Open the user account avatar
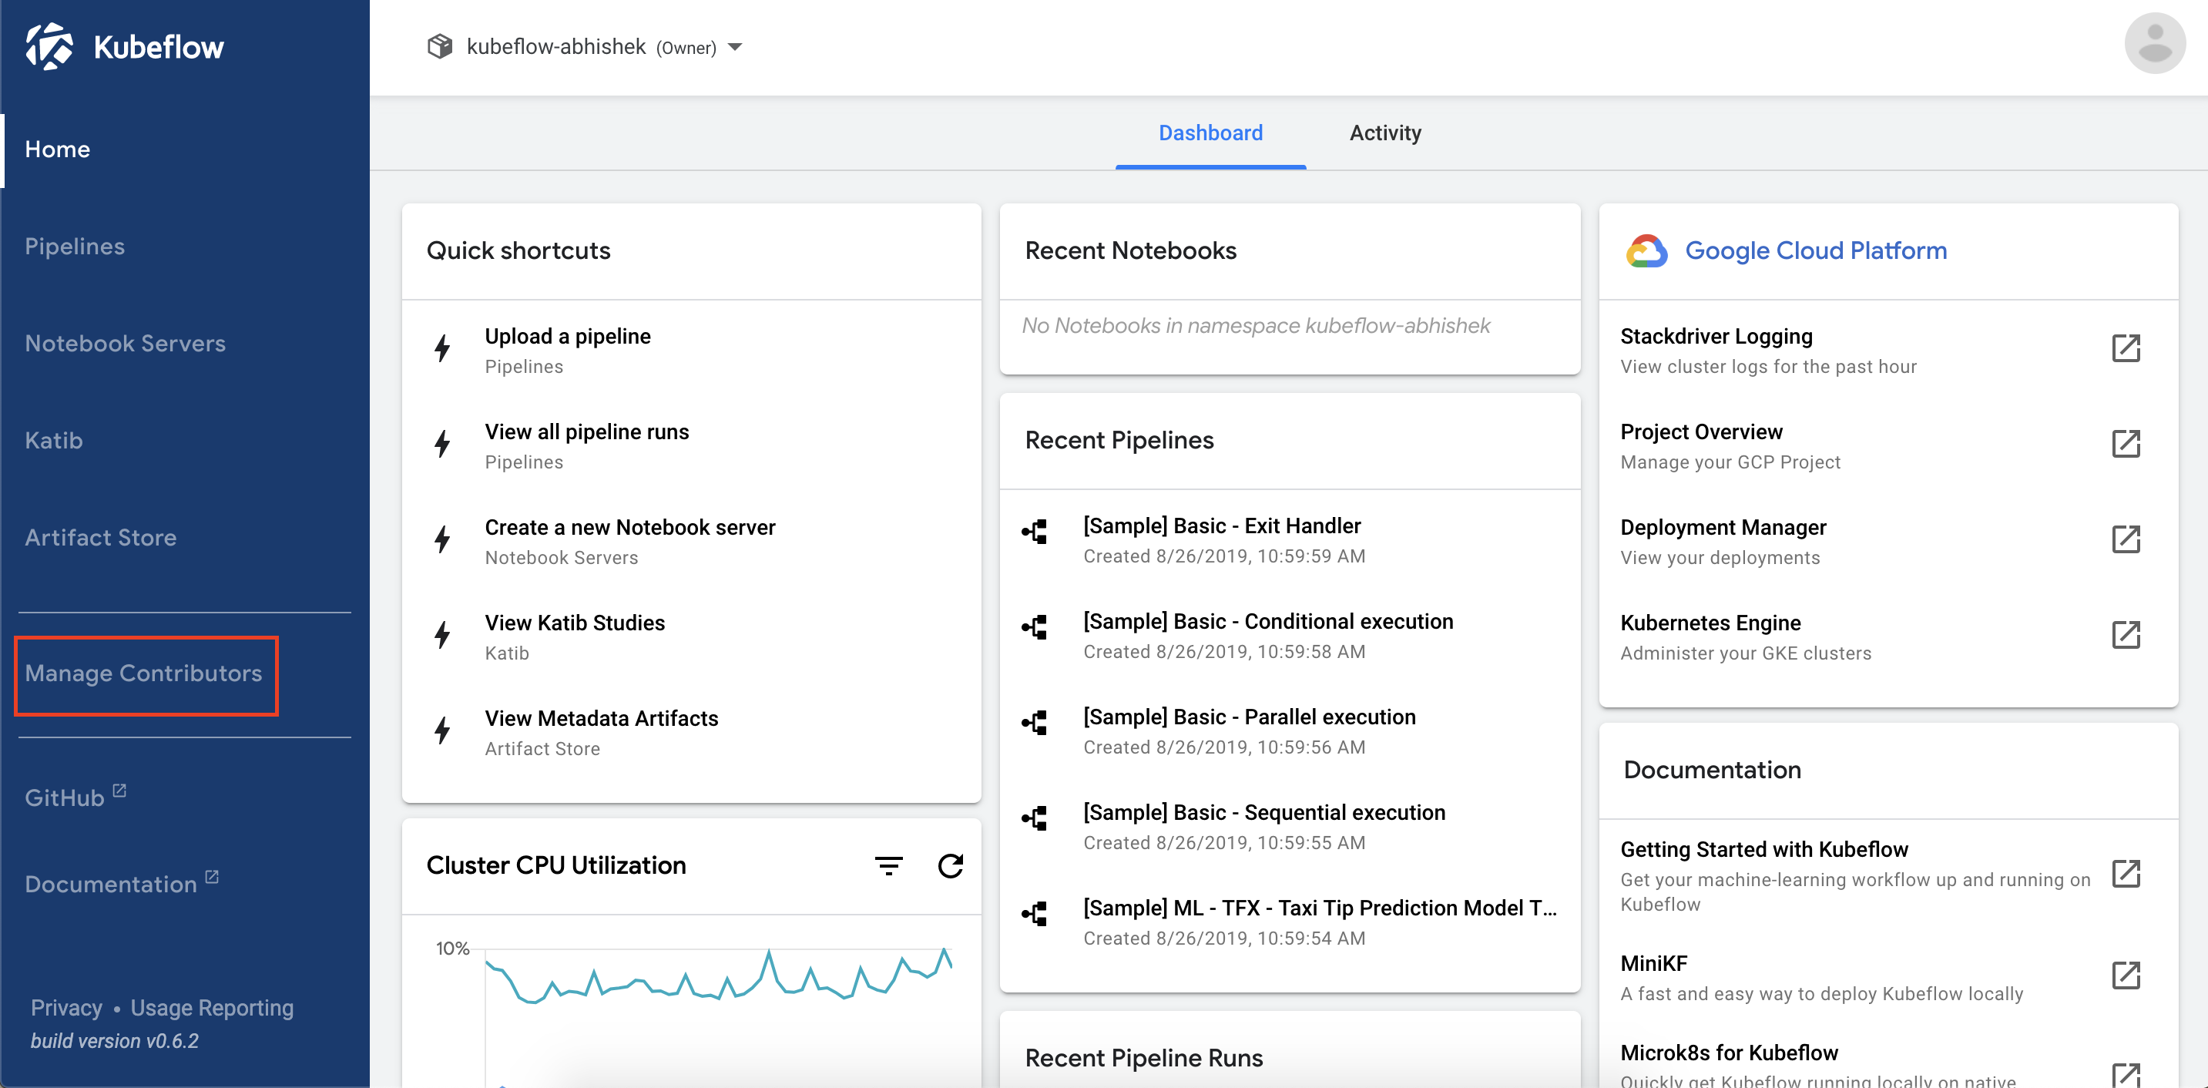 pos(2155,43)
